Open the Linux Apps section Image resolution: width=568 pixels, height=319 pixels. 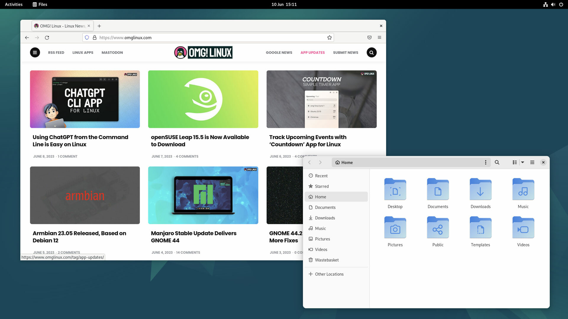(x=82, y=52)
